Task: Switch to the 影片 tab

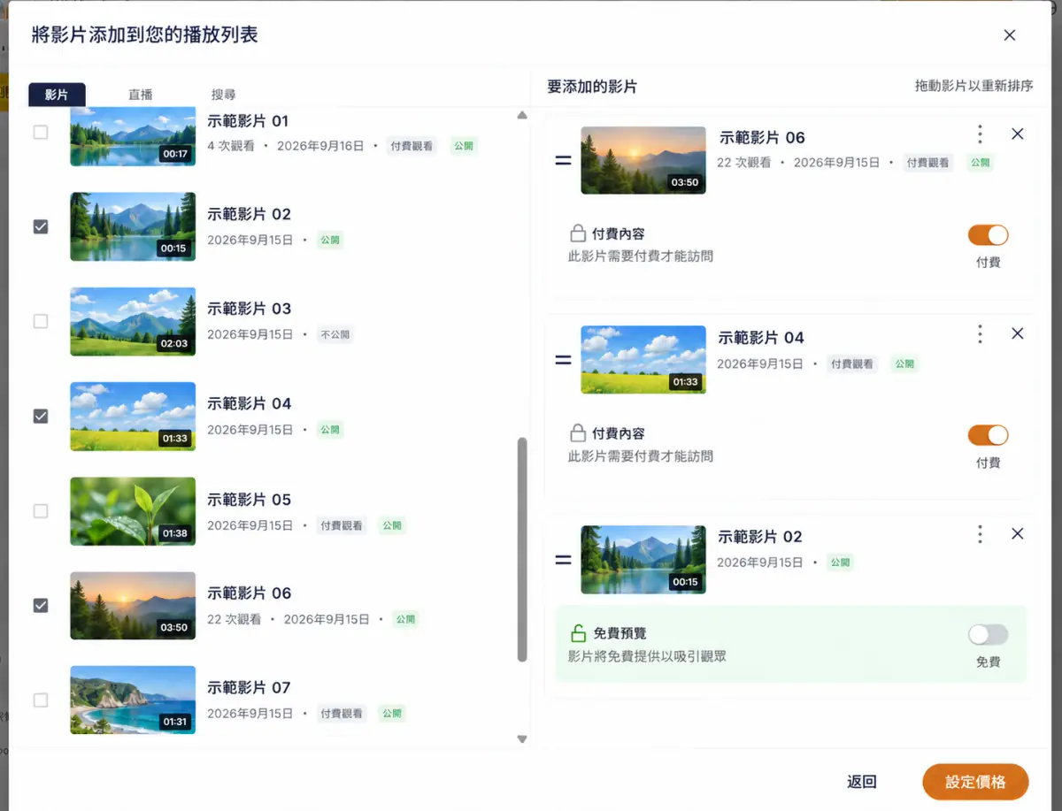Action: point(57,95)
